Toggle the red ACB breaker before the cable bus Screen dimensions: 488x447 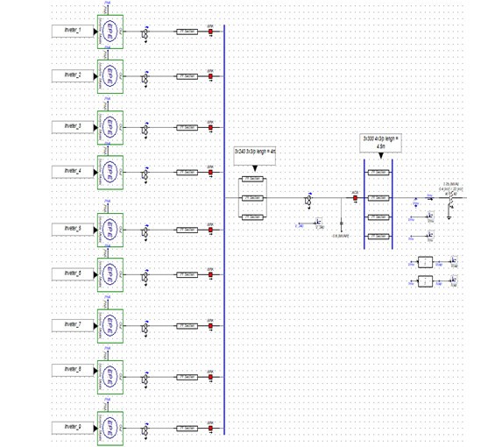click(355, 198)
